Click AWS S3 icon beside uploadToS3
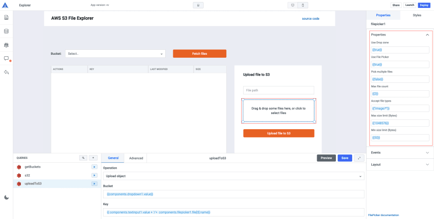 coord(19,183)
